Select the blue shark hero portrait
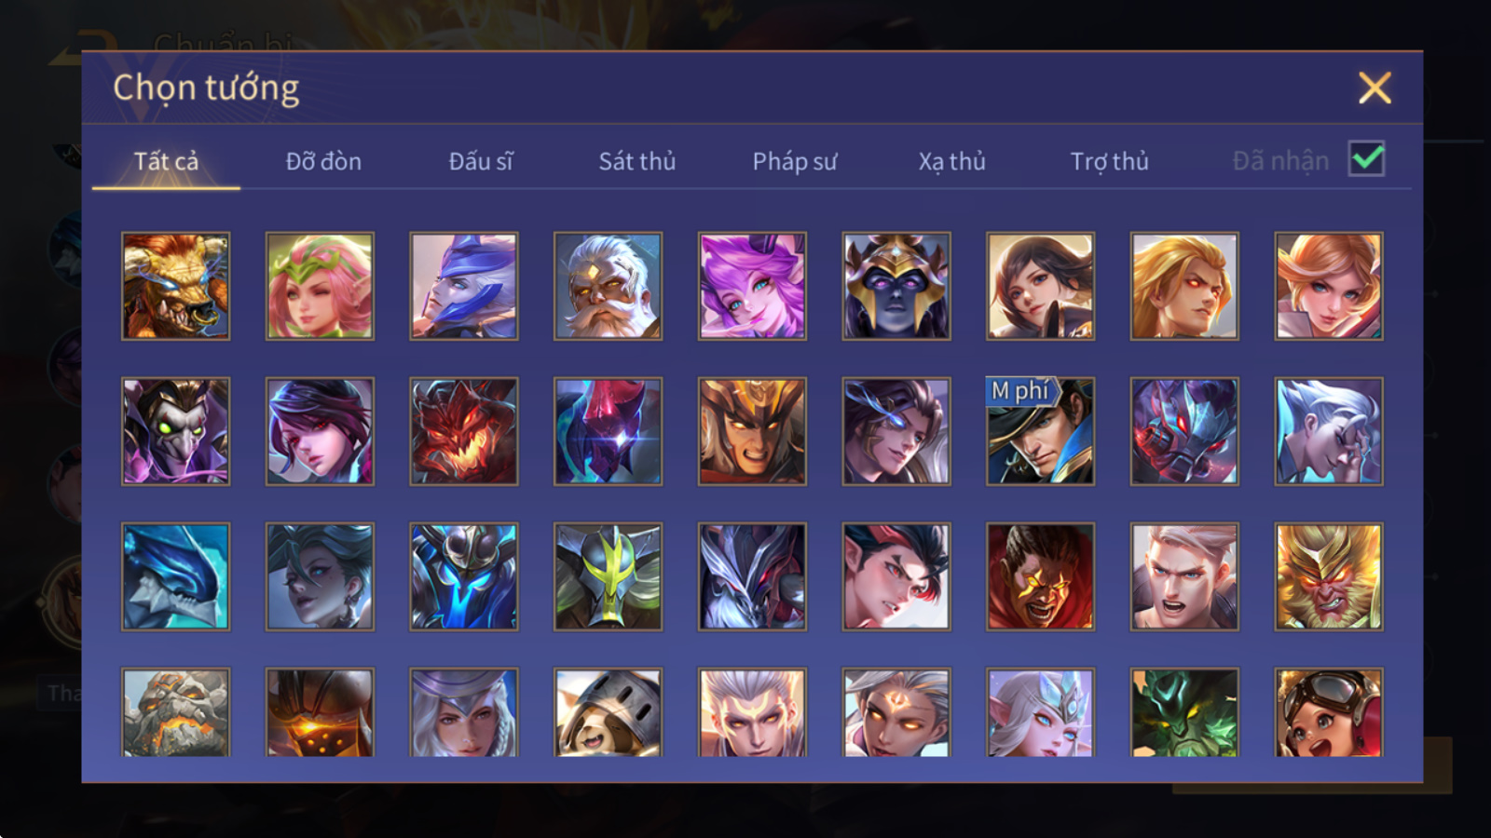Viewport: 1491px width, 838px height. point(176,576)
